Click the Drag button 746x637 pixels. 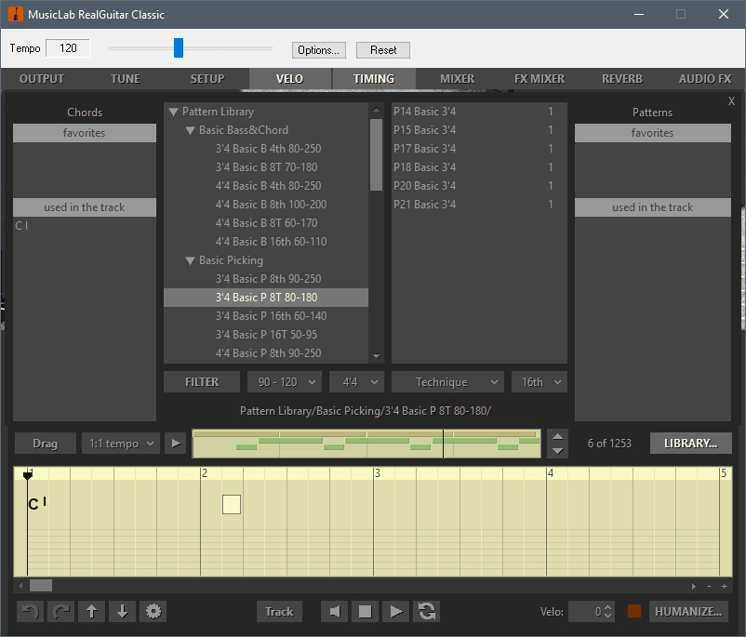(x=46, y=444)
